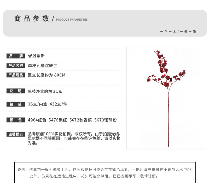Viewport: 209px width, 191px height.
Task: Click the 包装 label tag
Action: click(16, 104)
